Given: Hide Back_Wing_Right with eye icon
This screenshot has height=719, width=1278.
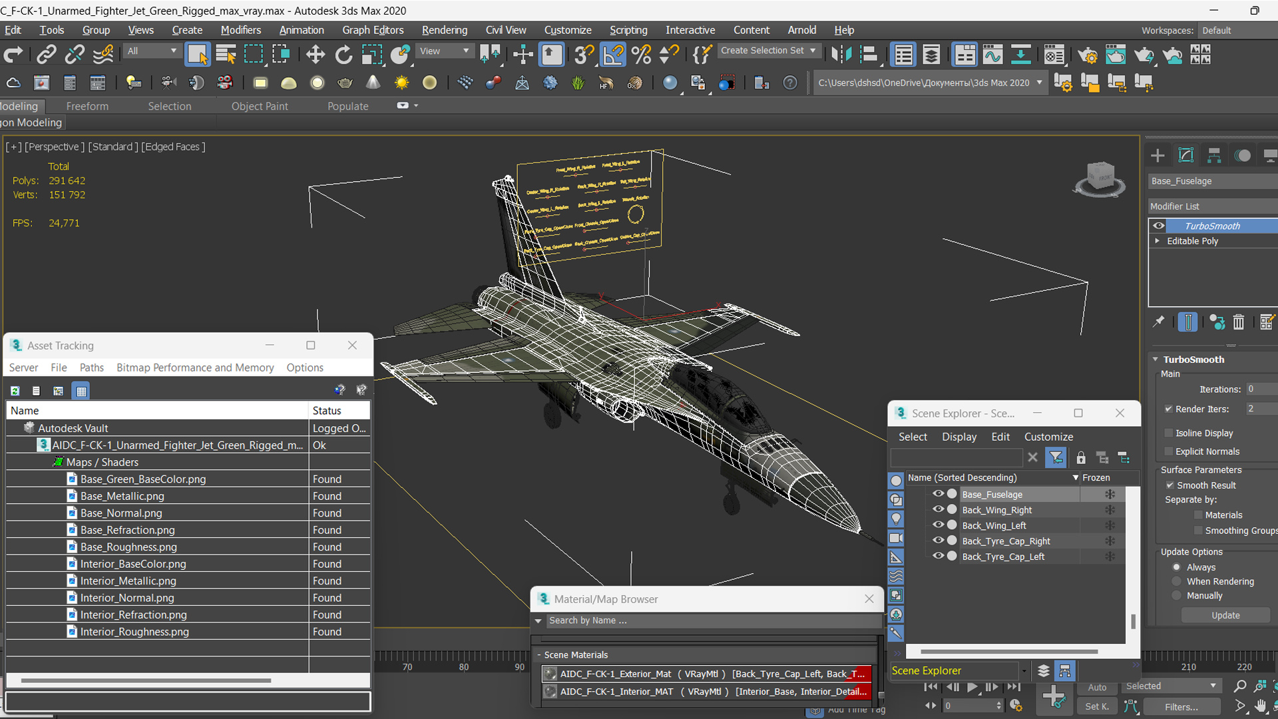Looking at the screenshot, I should coord(938,509).
